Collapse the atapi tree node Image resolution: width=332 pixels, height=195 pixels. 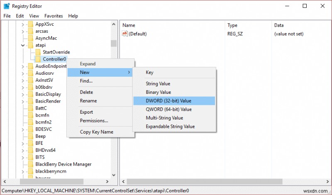(23, 45)
